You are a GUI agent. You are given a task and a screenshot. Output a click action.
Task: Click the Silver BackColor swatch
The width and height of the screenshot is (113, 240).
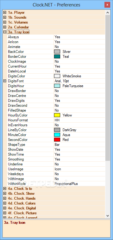(57, 52)
